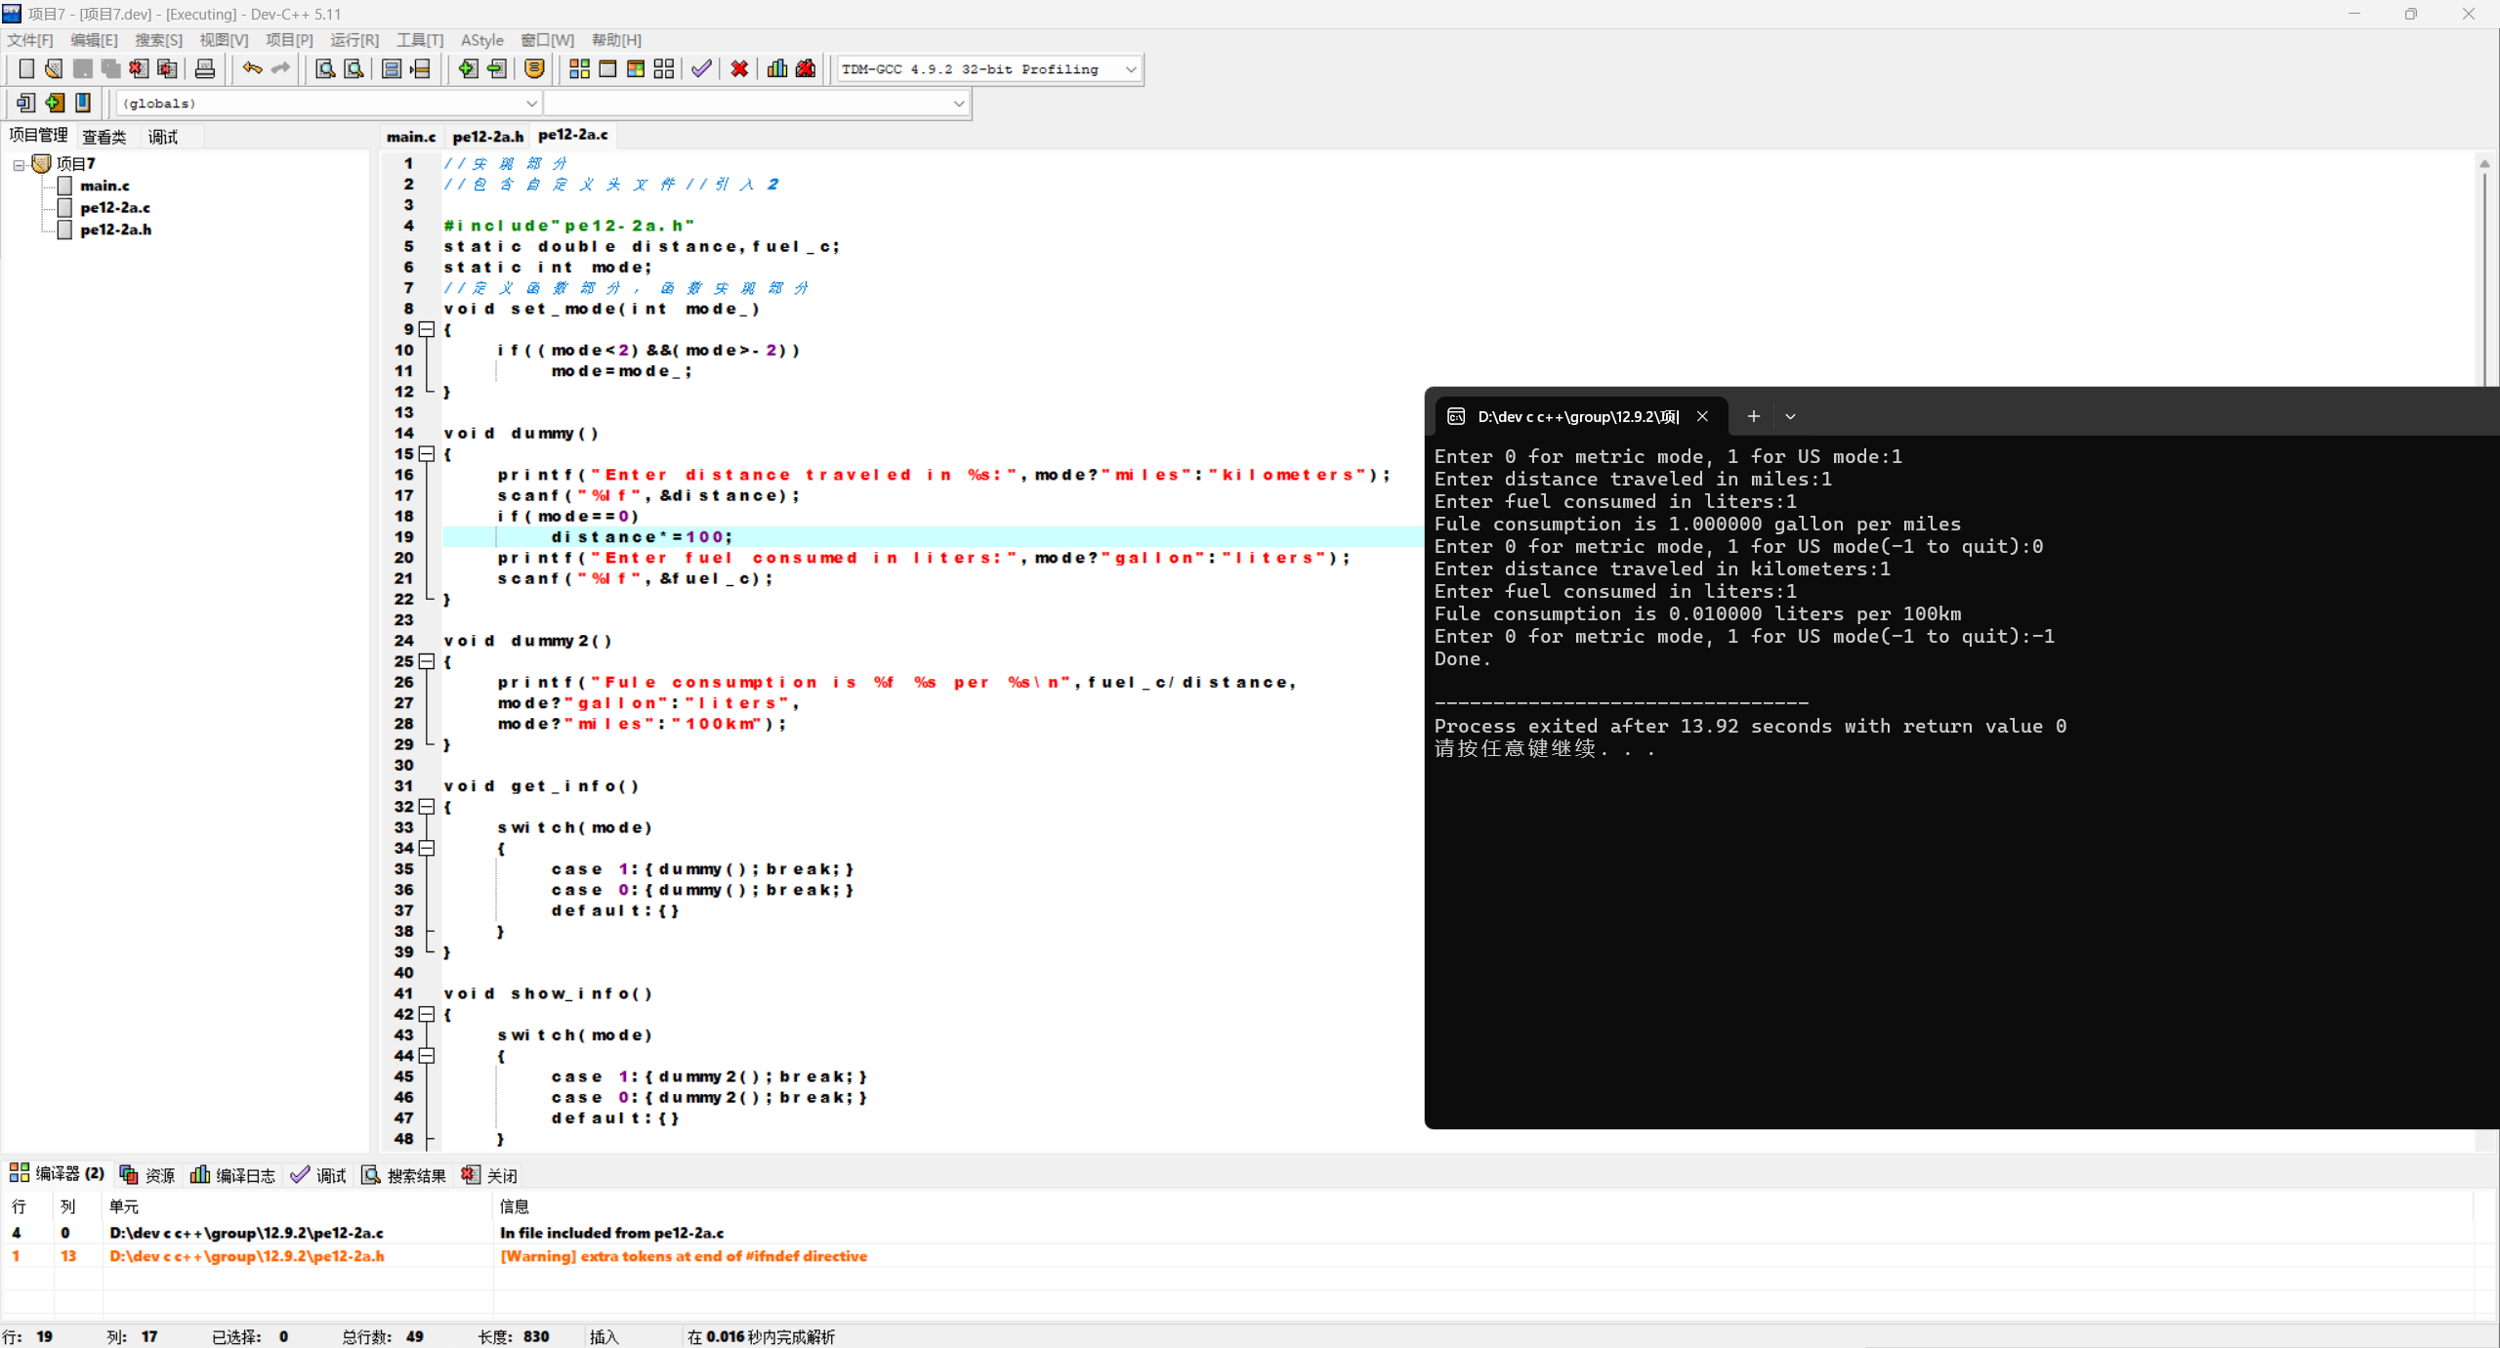Collapse the dummy function fold box at line 15
The width and height of the screenshot is (2500, 1348).
(x=427, y=454)
